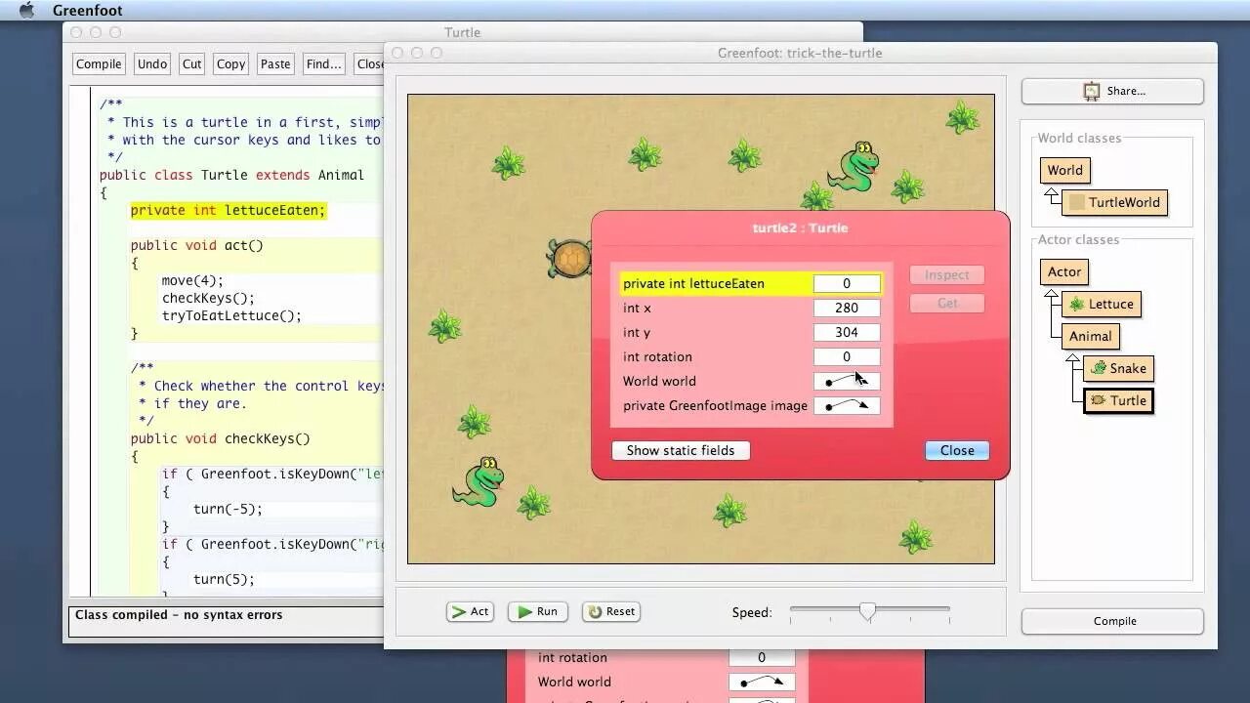Open the Apple menu
Screen dimensions: 1250x703
pyautogui.click(x=26, y=11)
